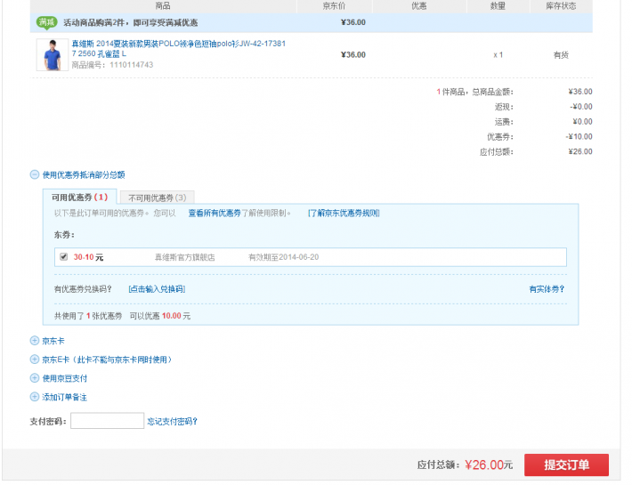Click 点击输入兑换码 to enter a redeem code
The image size is (632, 485).
157,289
